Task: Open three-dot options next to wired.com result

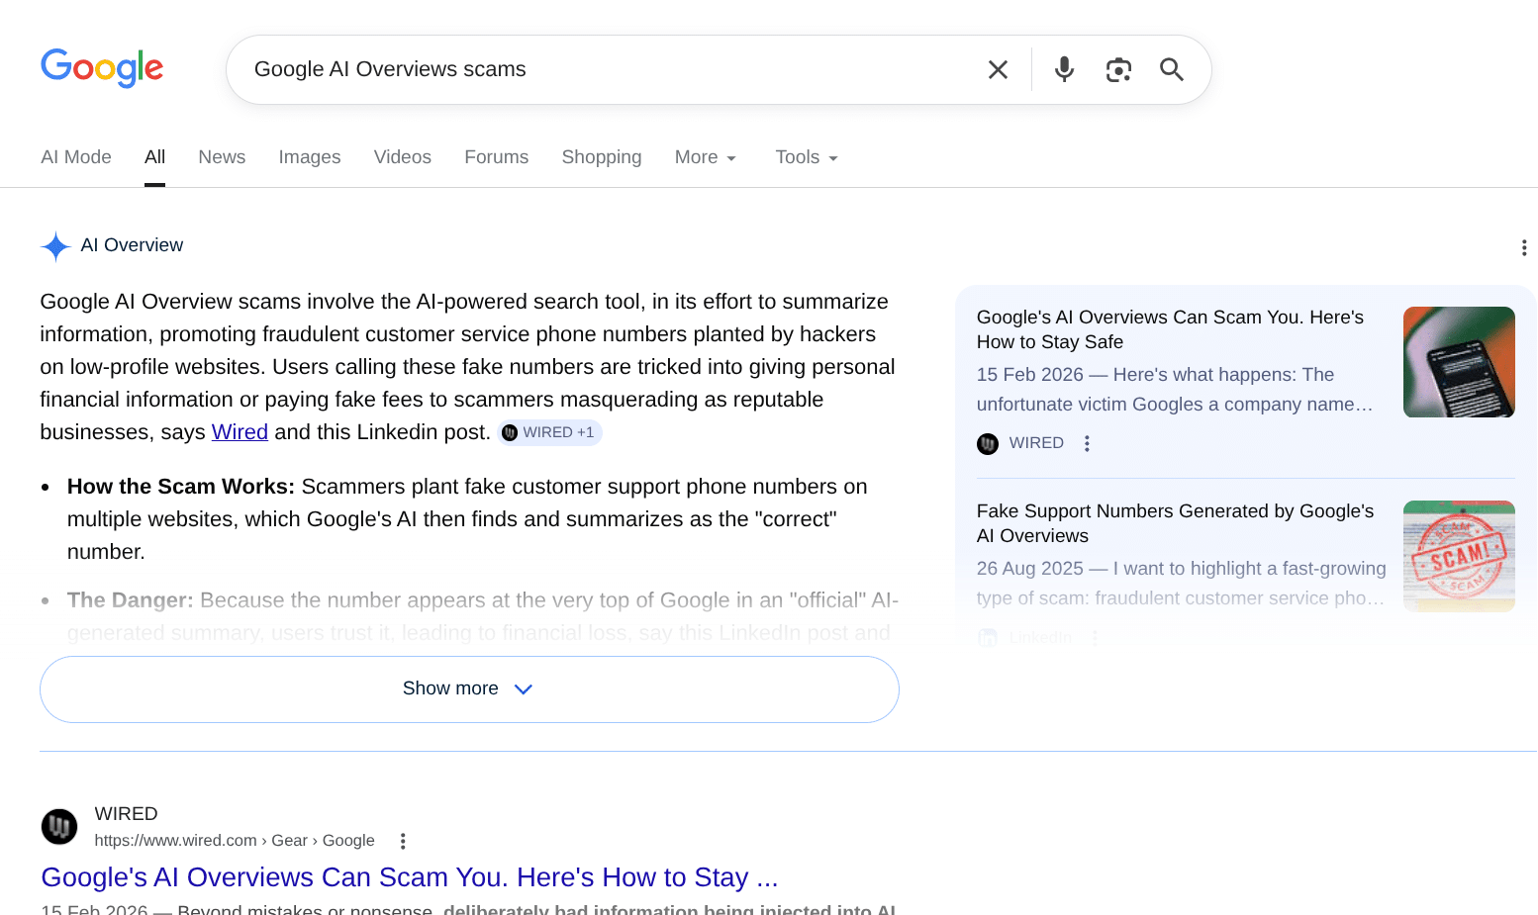Action: [403, 840]
